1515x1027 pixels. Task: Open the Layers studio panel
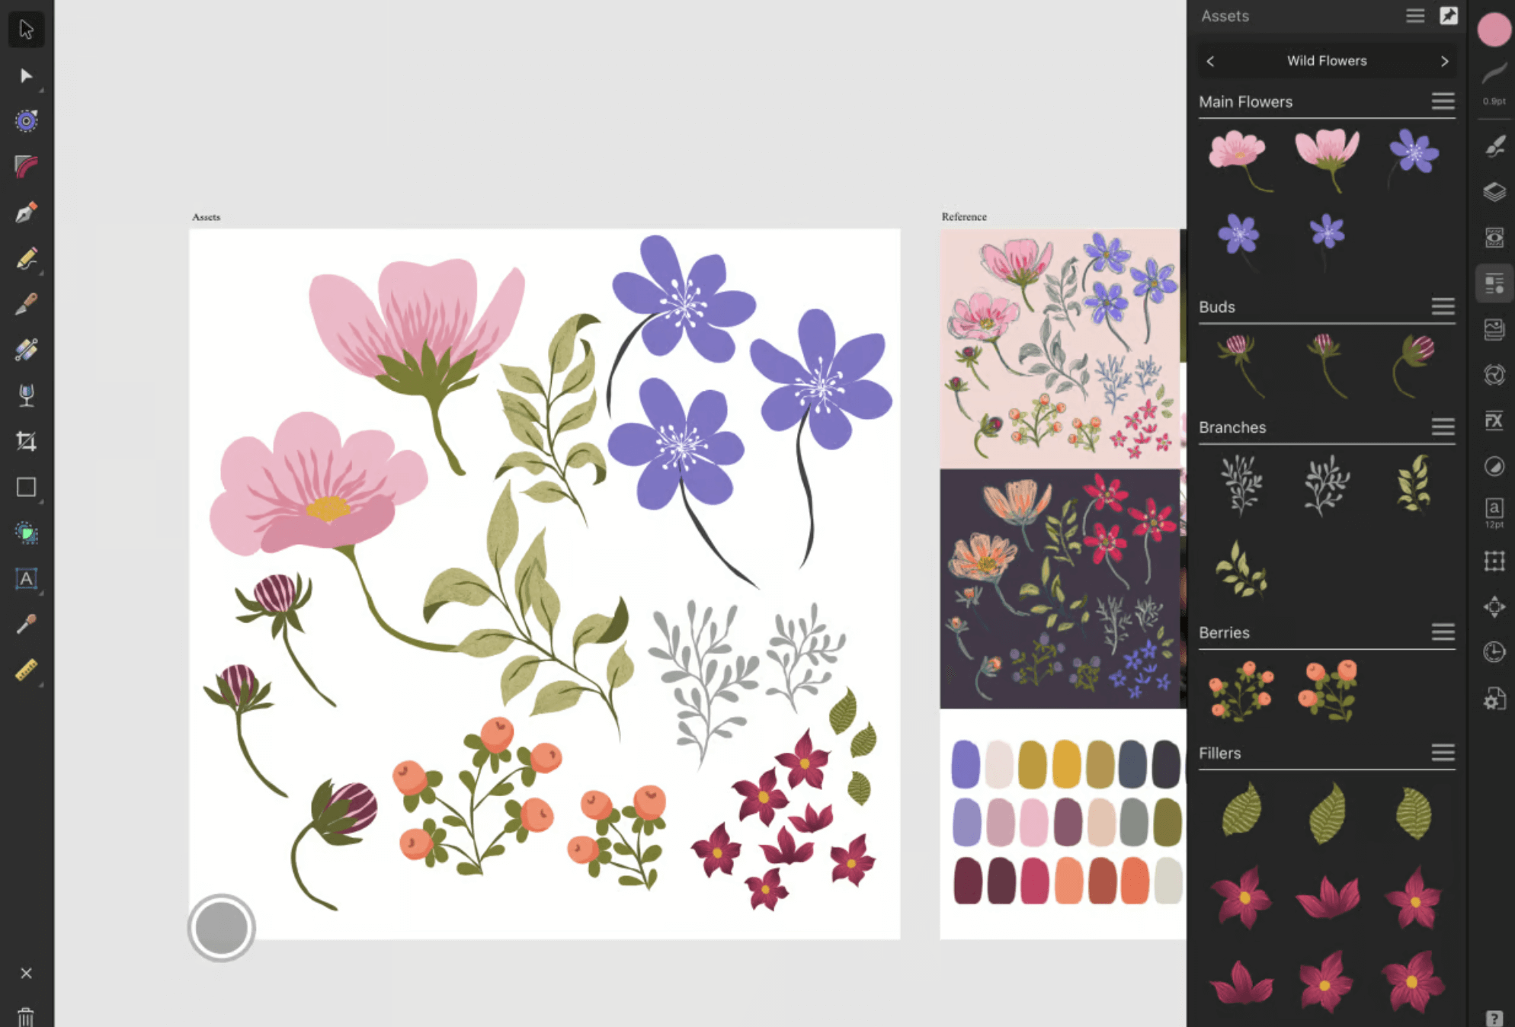(x=1494, y=191)
